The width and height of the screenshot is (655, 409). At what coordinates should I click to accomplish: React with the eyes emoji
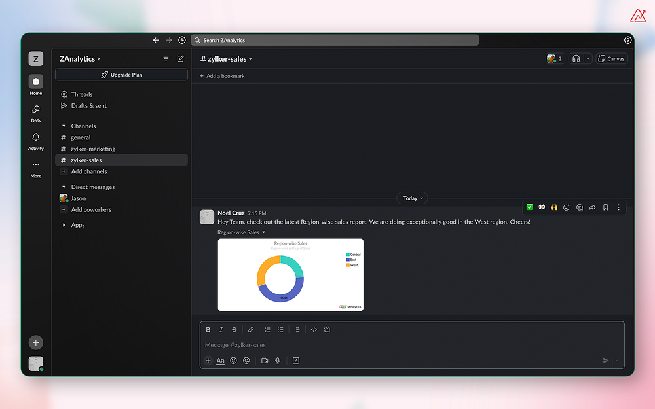click(542, 207)
